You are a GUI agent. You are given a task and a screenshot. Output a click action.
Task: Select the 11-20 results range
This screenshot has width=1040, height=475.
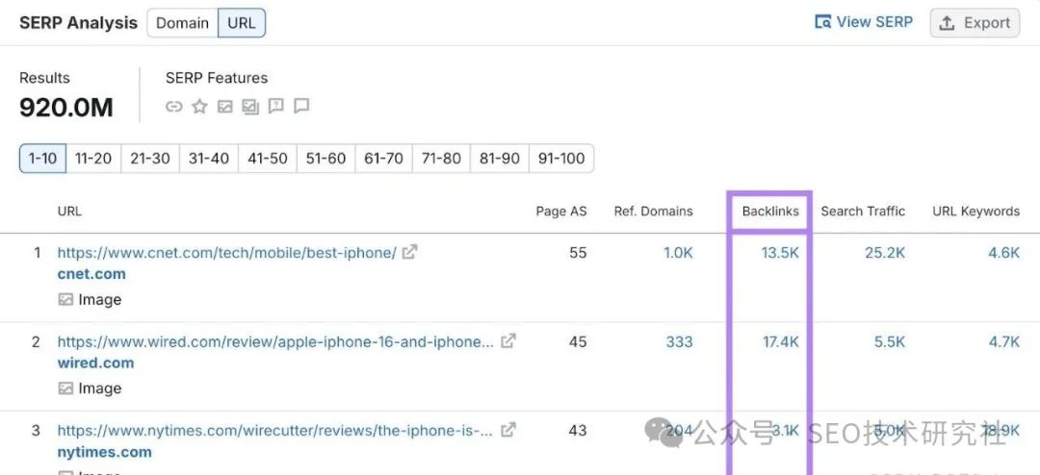(x=93, y=159)
